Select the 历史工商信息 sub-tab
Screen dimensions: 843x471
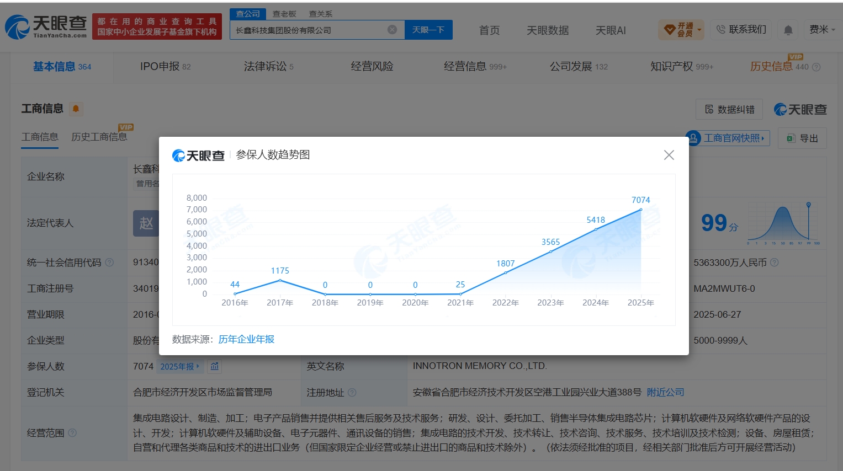(x=99, y=137)
